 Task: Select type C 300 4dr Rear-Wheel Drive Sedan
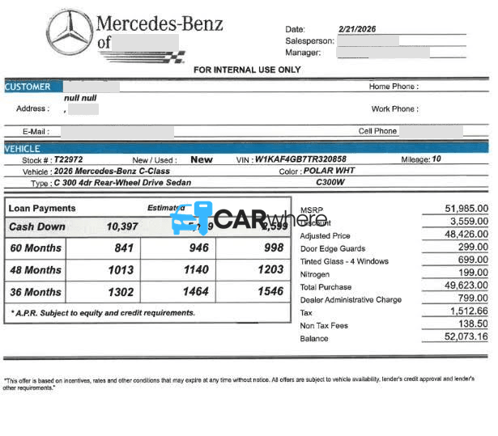coord(124,184)
